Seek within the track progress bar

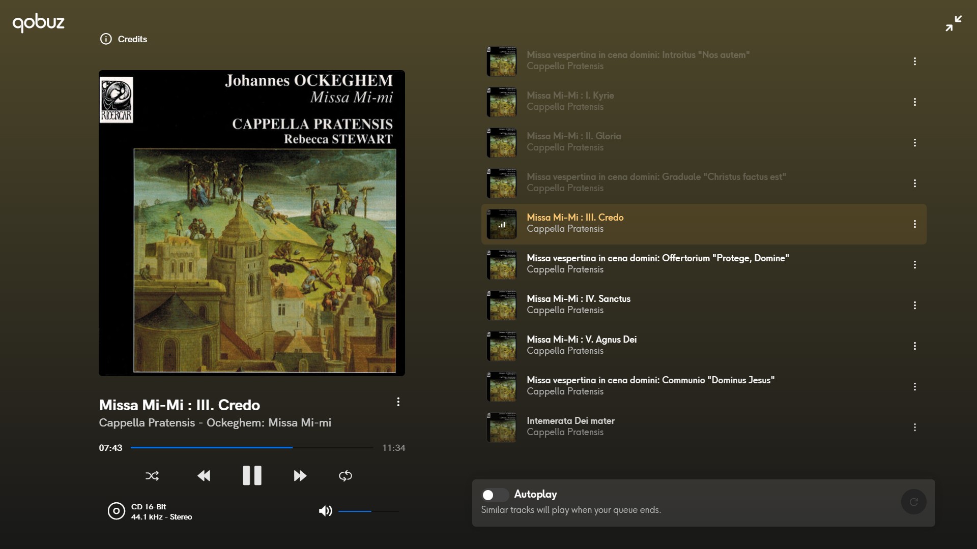252,447
